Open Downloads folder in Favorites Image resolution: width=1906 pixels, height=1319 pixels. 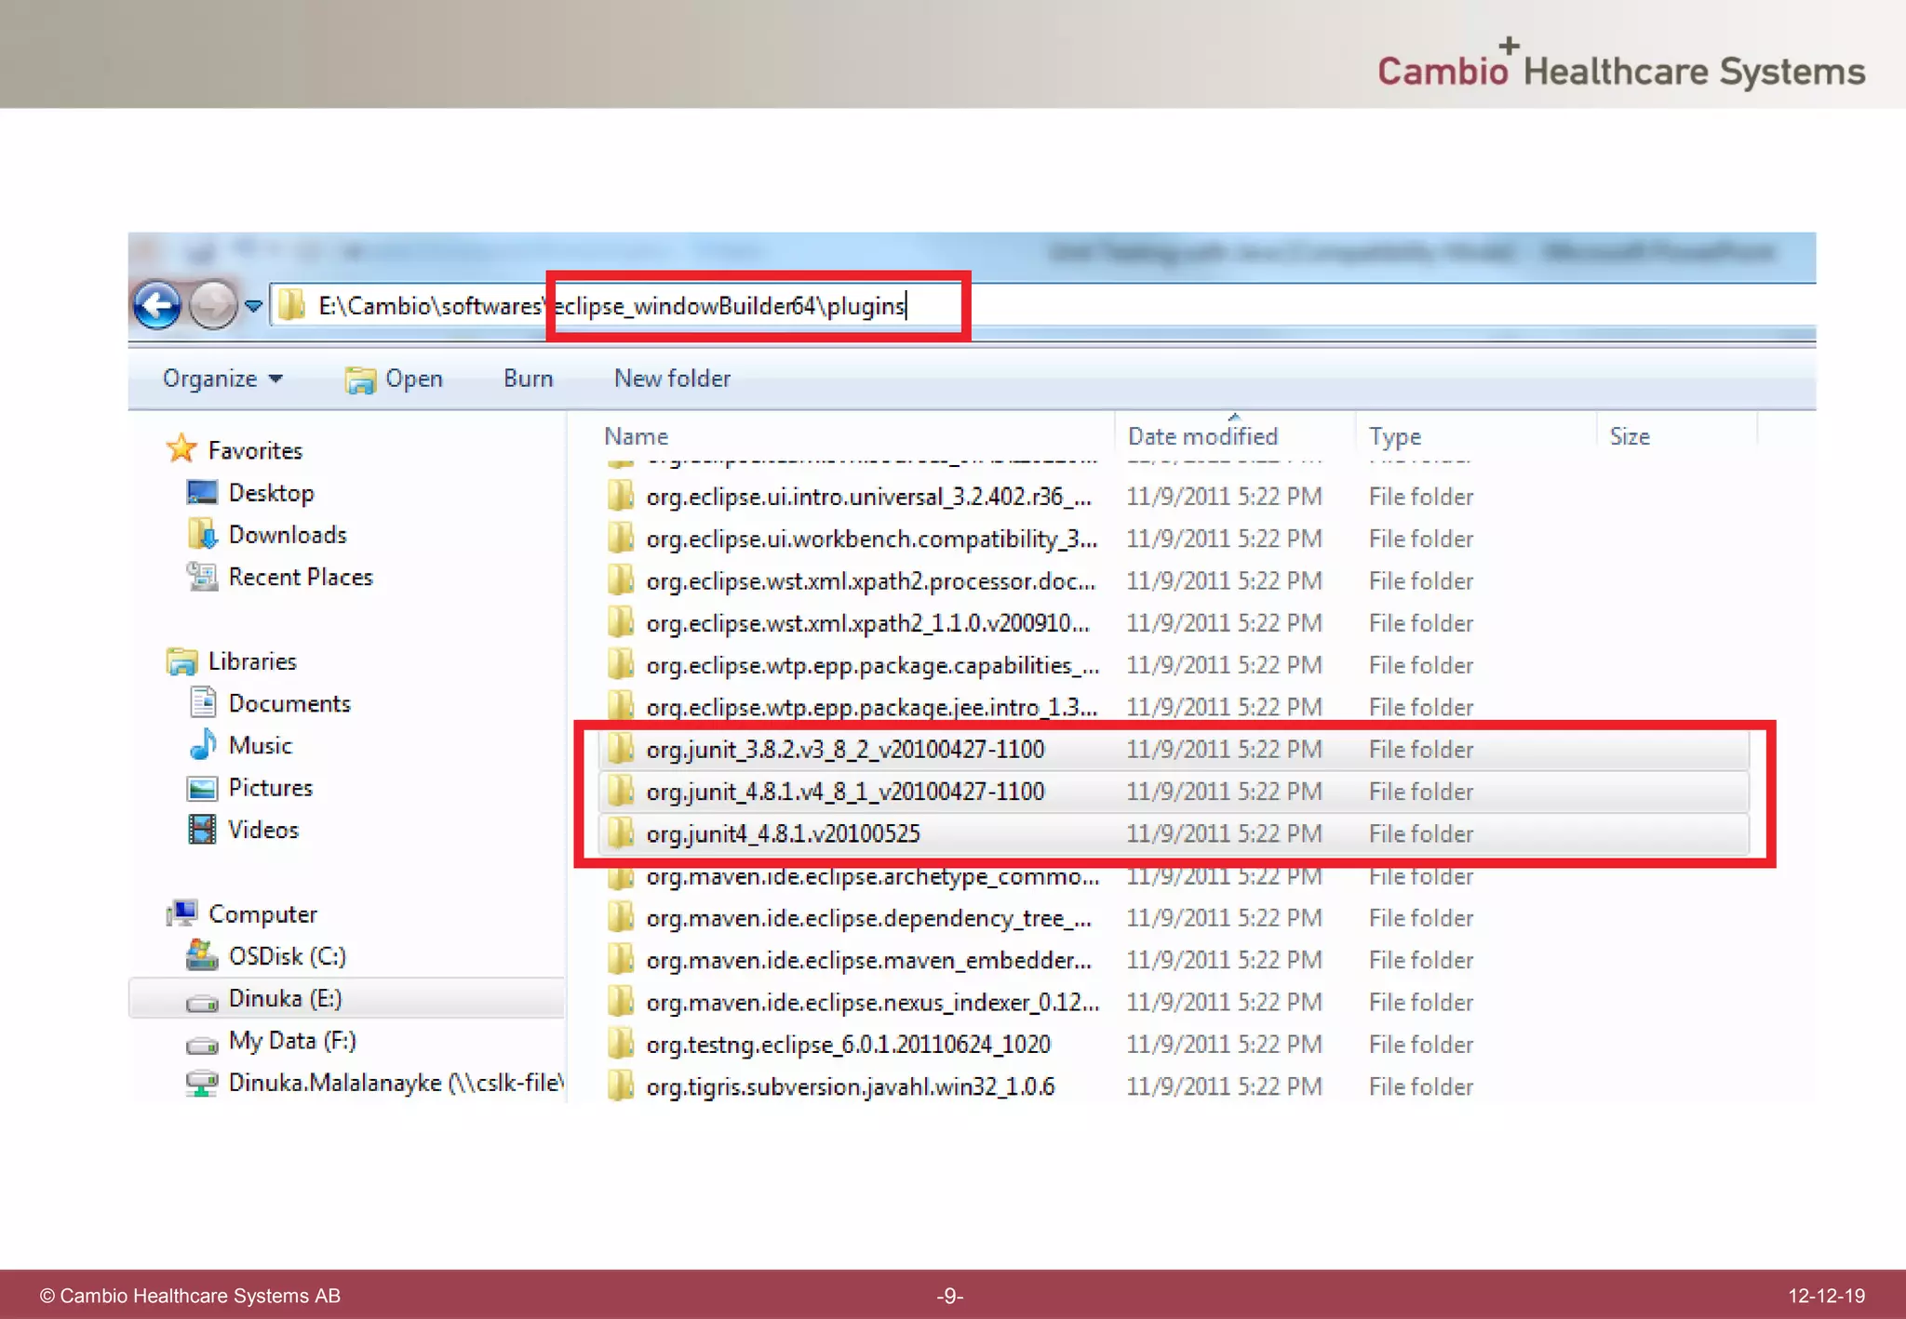[287, 535]
